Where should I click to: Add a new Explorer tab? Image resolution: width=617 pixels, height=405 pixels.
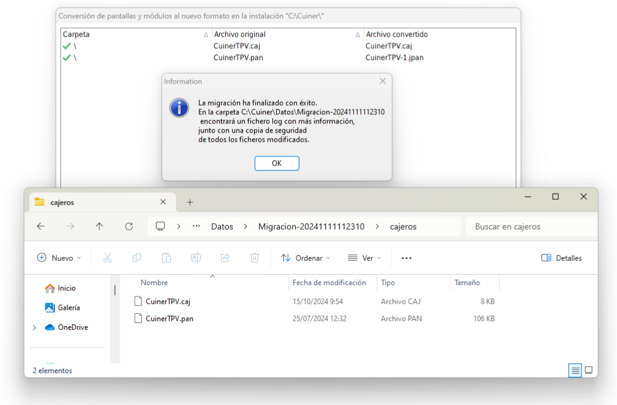pos(190,202)
